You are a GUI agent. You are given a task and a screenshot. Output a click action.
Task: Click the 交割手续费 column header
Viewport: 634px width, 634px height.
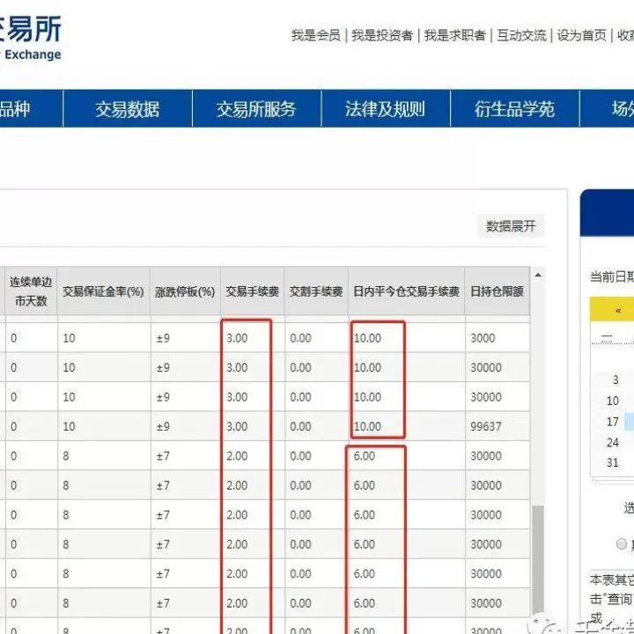coord(316,291)
